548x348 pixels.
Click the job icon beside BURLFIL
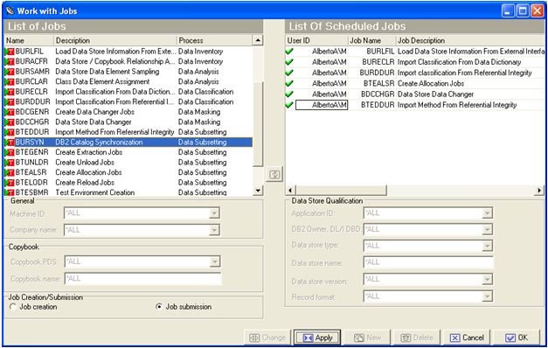(10, 52)
